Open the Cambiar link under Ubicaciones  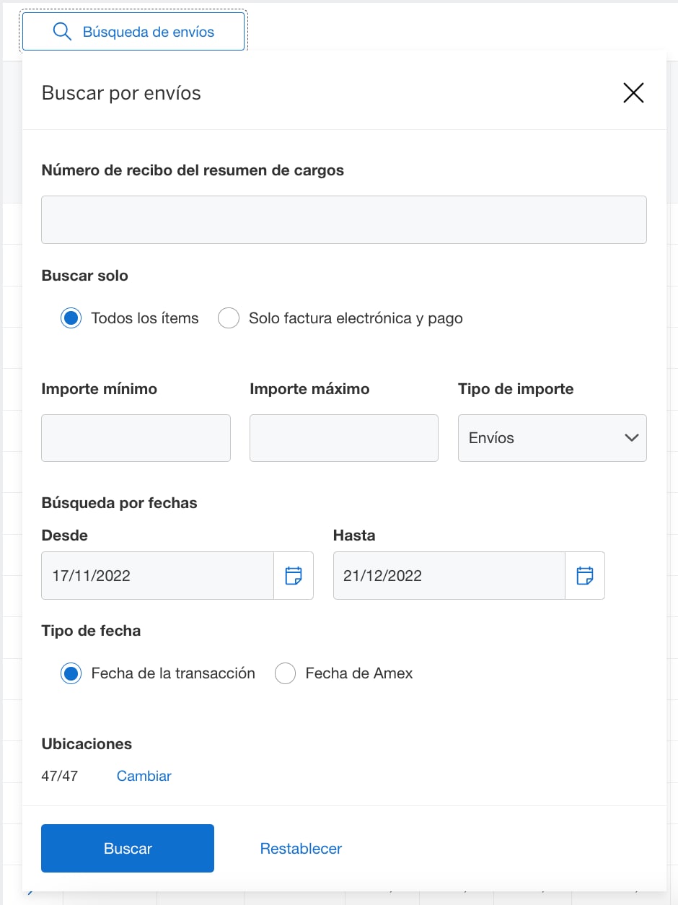coord(144,775)
